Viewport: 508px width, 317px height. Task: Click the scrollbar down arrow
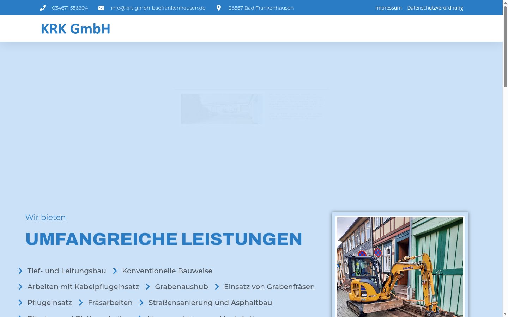(x=505, y=313)
